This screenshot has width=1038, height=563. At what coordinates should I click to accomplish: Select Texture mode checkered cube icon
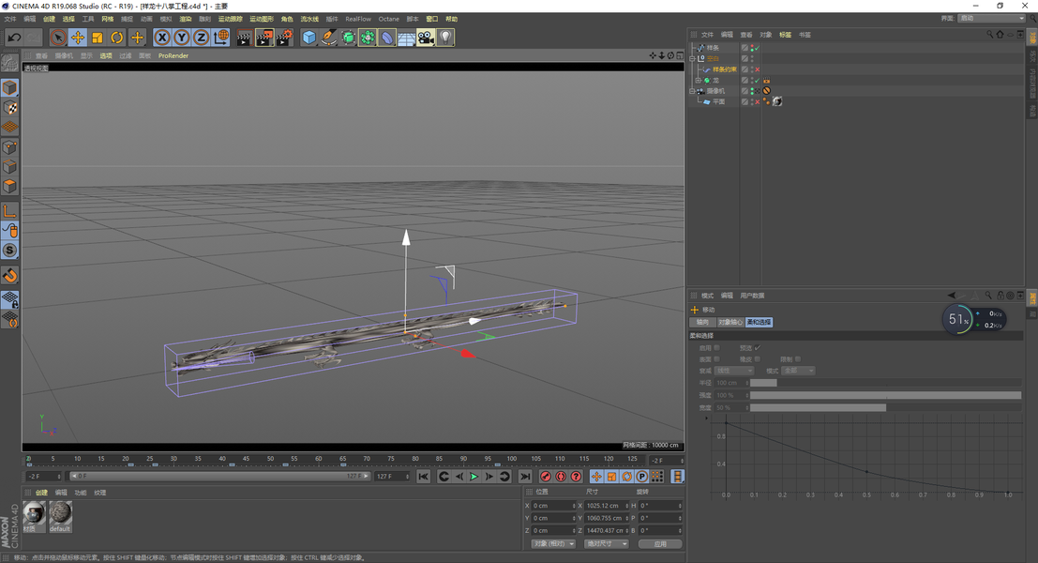point(10,107)
